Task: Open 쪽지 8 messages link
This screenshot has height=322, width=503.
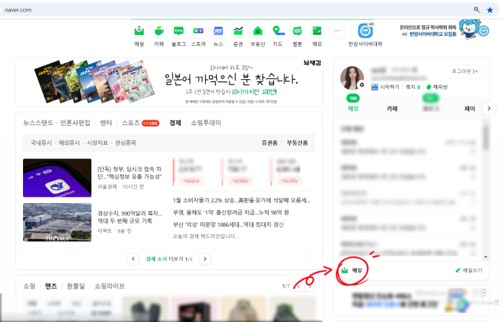Action: [413, 87]
